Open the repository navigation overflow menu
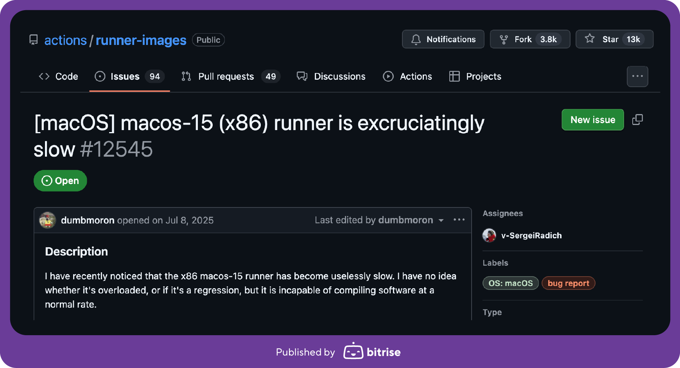Screen dimensions: 680x368 [x=637, y=77]
